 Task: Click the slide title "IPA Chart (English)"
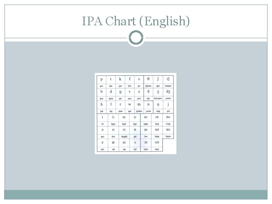(136, 22)
